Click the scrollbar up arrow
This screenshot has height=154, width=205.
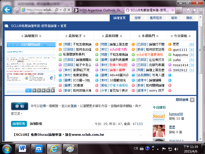click(200, 17)
